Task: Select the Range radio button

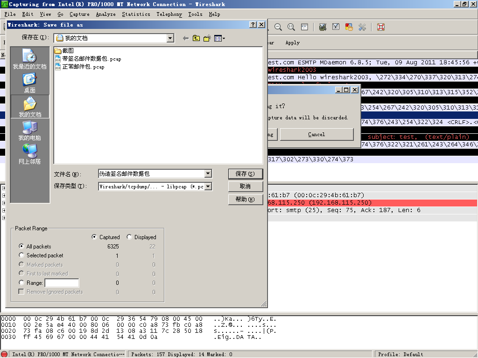Action: coord(21,282)
